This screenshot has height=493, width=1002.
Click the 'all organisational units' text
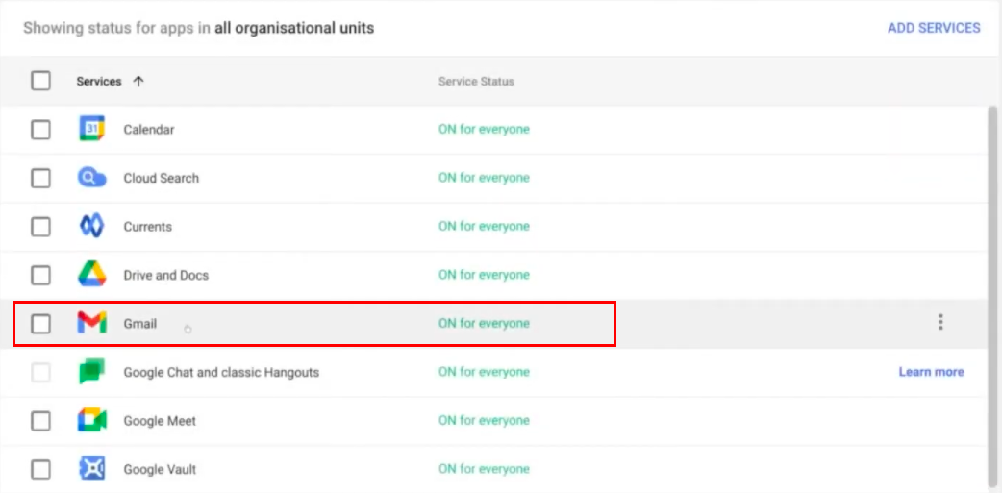point(294,28)
